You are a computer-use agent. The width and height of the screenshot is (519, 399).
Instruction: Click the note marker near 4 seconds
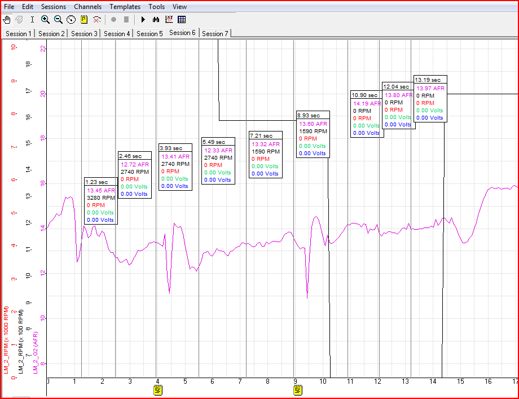[158, 390]
